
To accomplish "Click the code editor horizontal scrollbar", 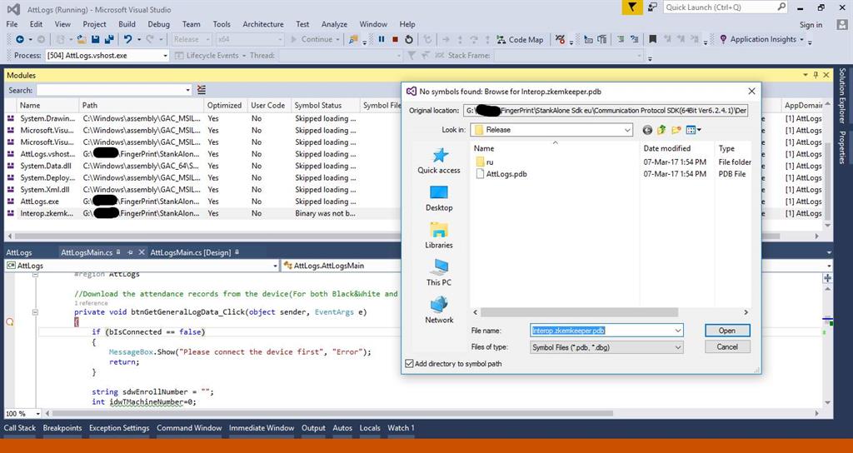I will tap(332, 413).
